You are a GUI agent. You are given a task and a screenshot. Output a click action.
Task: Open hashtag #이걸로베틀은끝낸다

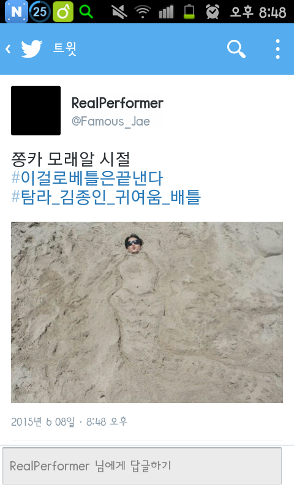click(x=87, y=178)
